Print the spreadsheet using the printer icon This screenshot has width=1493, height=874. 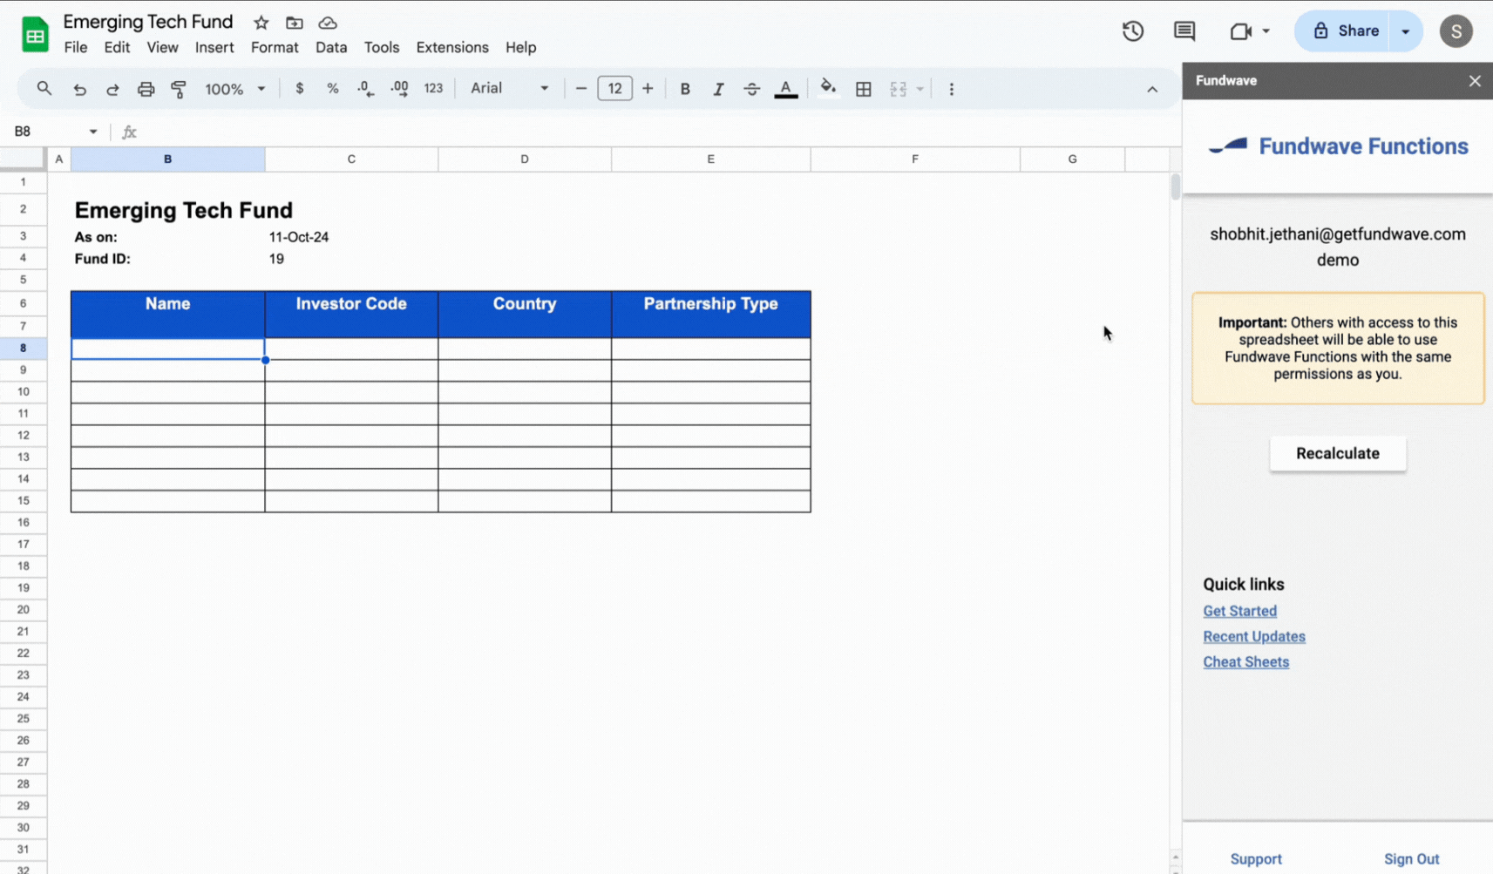(x=146, y=89)
